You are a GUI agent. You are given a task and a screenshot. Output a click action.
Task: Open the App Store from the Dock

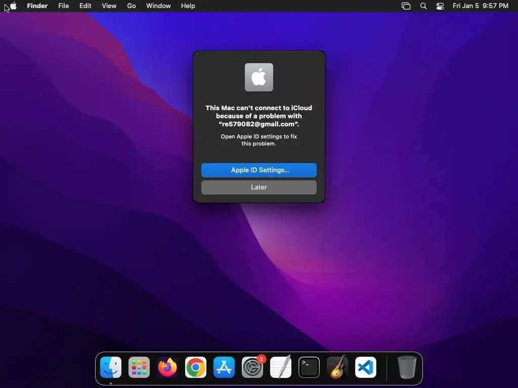pyautogui.click(x=224, y=367)
